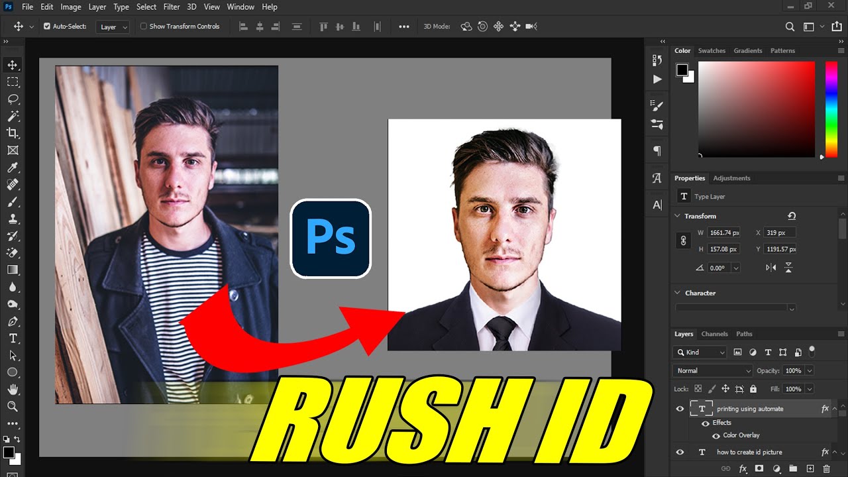Switch to the Paths tab

tap(745, 334)
